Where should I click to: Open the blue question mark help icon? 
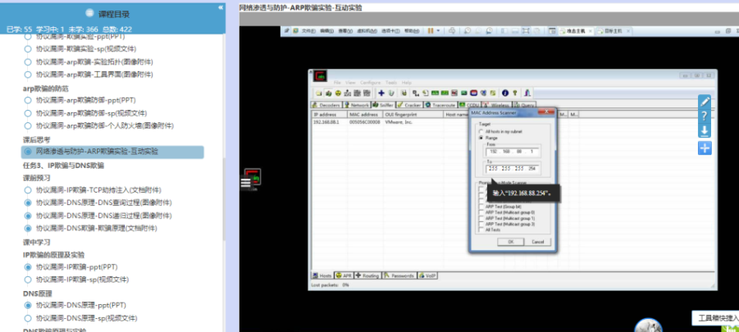(x=705, y=116)
